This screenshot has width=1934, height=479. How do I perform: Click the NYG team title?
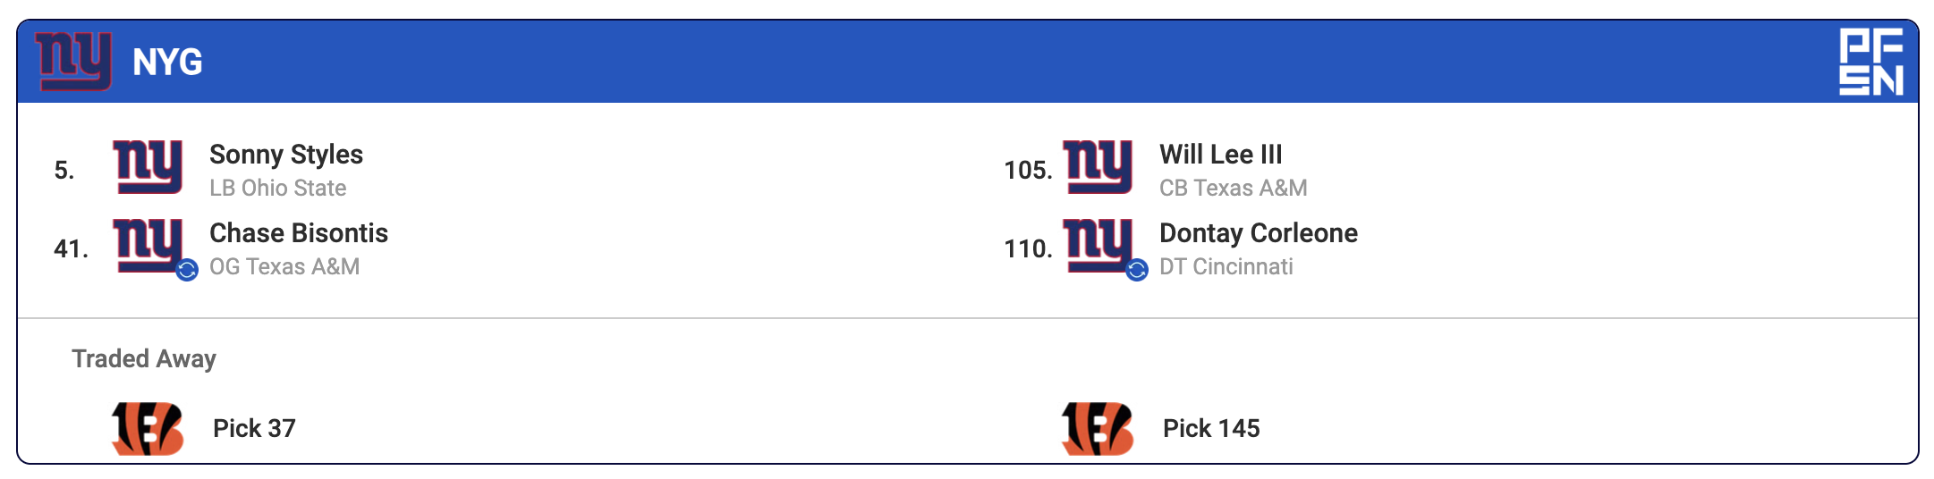coord(167,63)
